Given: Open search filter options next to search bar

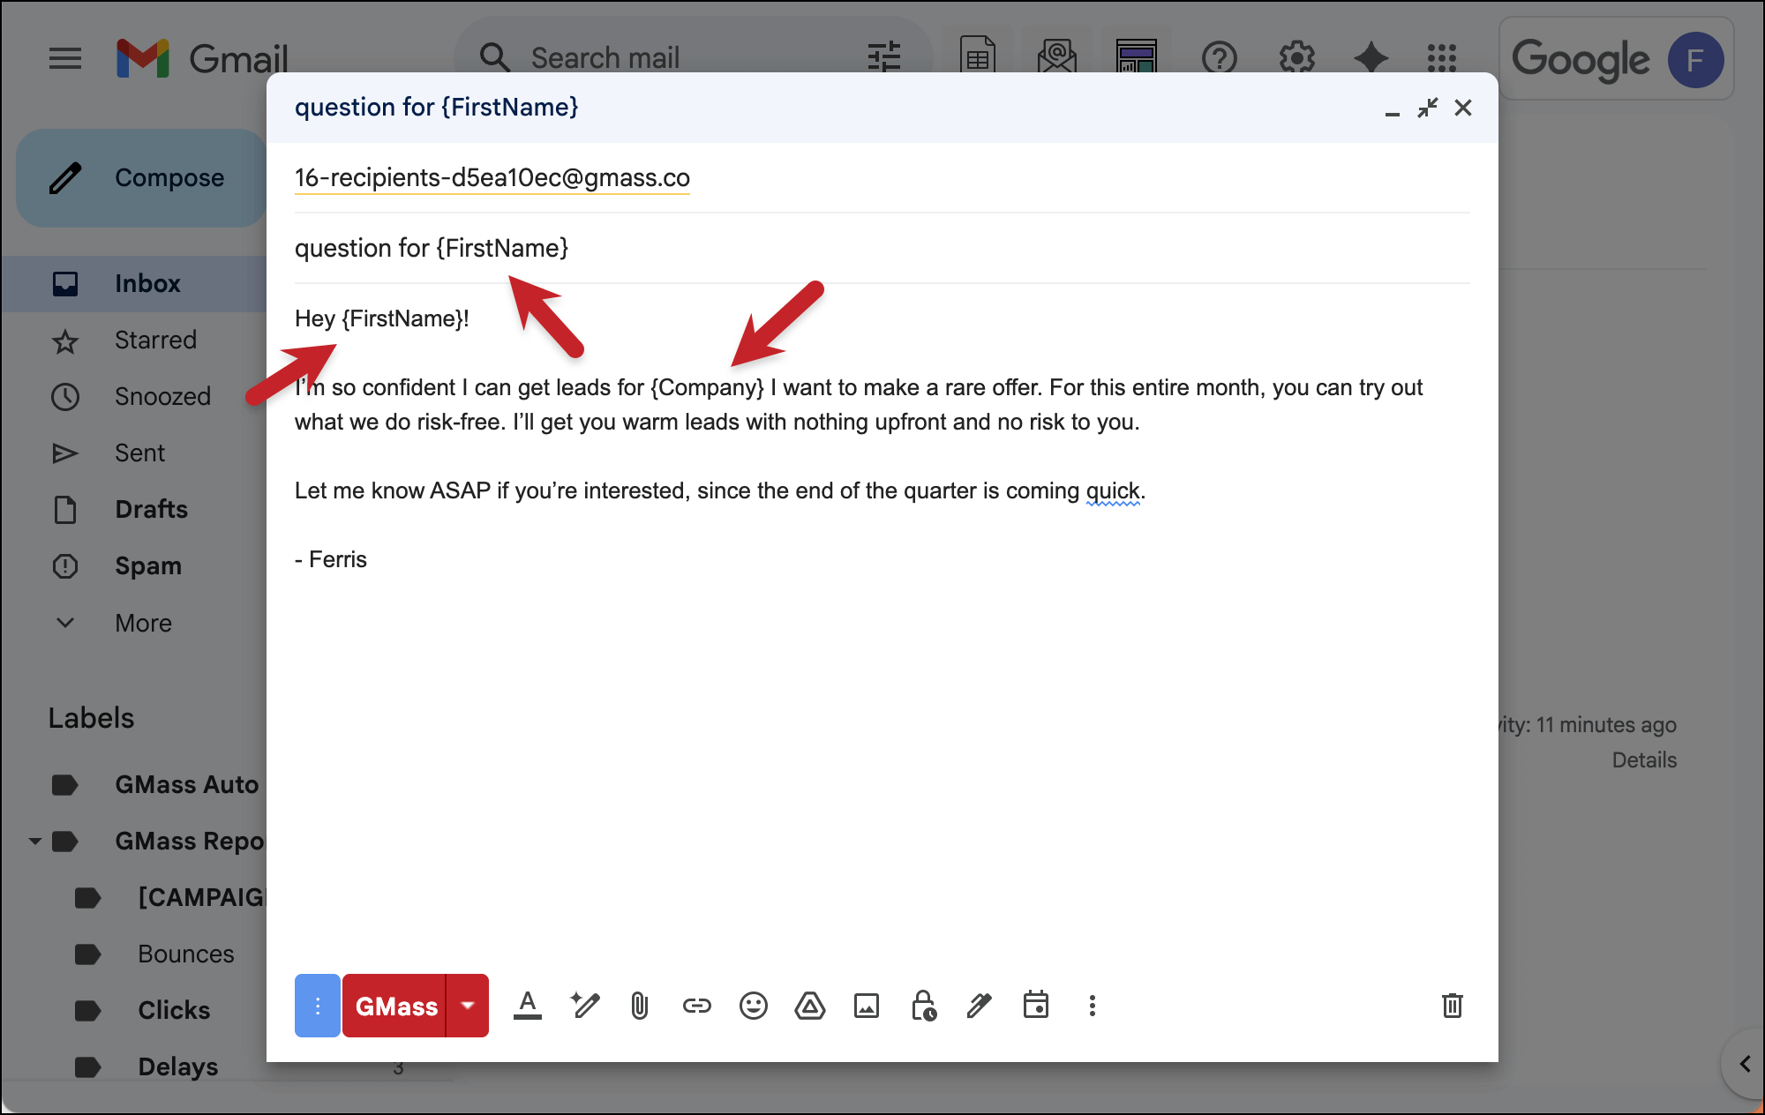Looking at the screenshot, I should coord(884,56).
